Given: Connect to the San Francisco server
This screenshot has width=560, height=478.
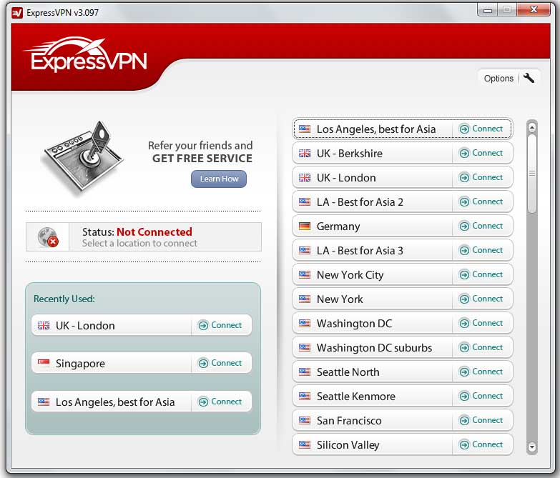Looking at the screenshot, I should (x=482, y=420).
